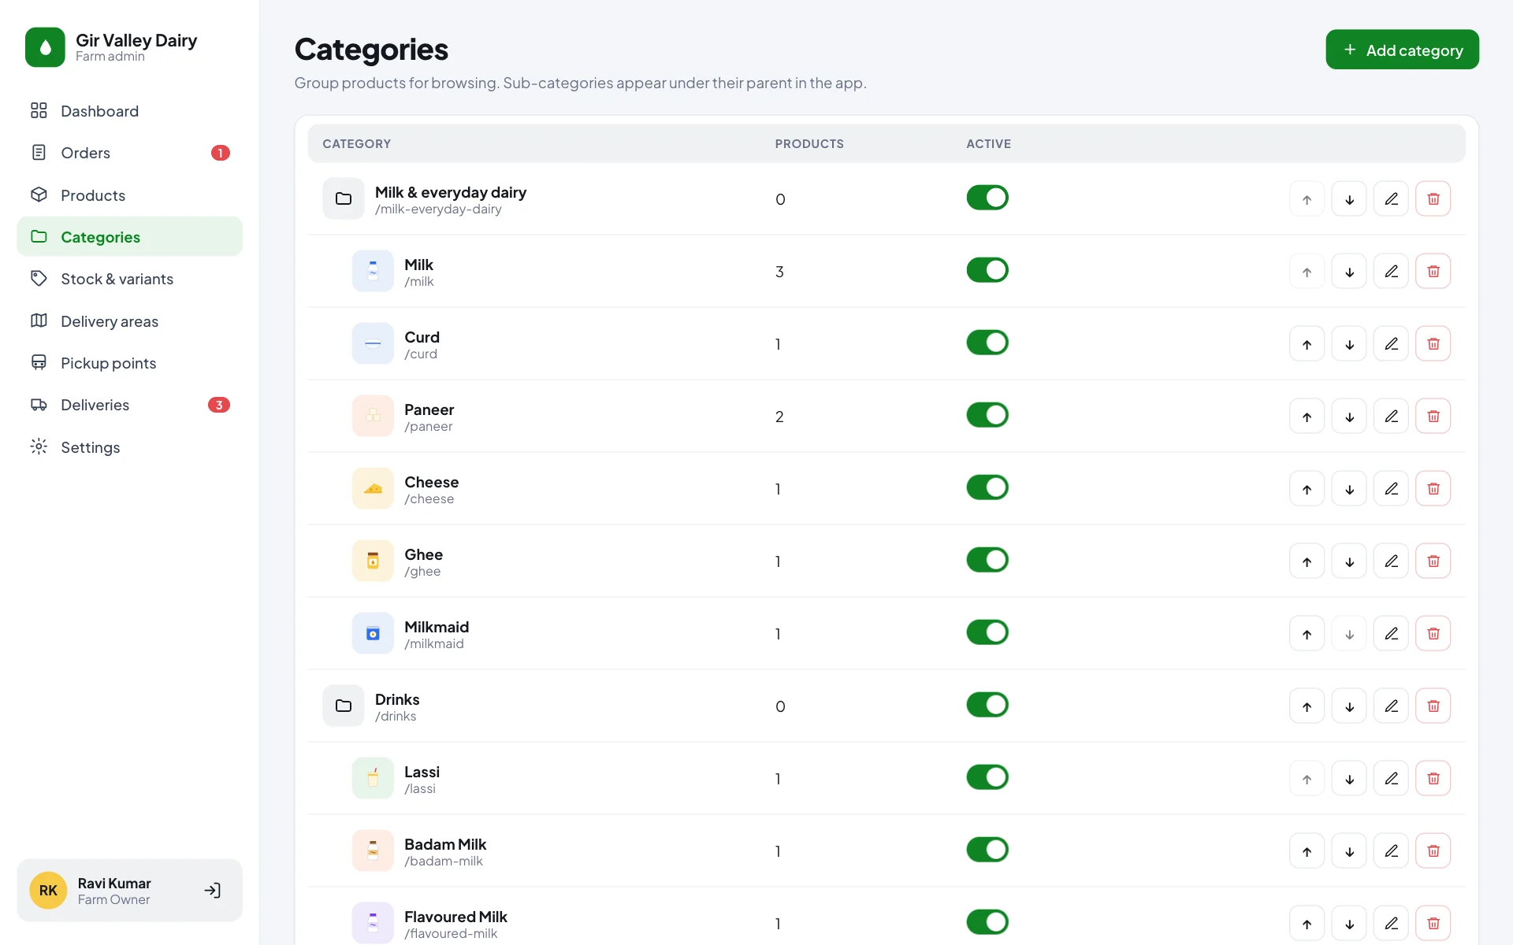Click the CATEGORY column header
This screenshot has width=1513, height=945.
coord(356,144)
